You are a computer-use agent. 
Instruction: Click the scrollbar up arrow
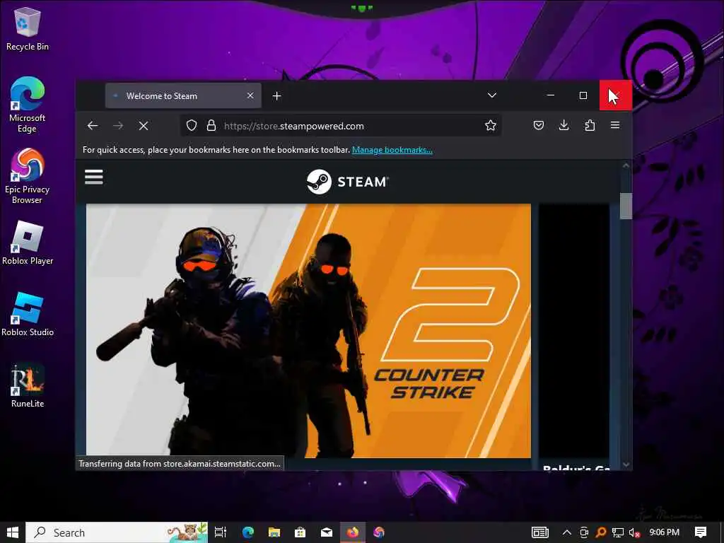click(626, 165)
